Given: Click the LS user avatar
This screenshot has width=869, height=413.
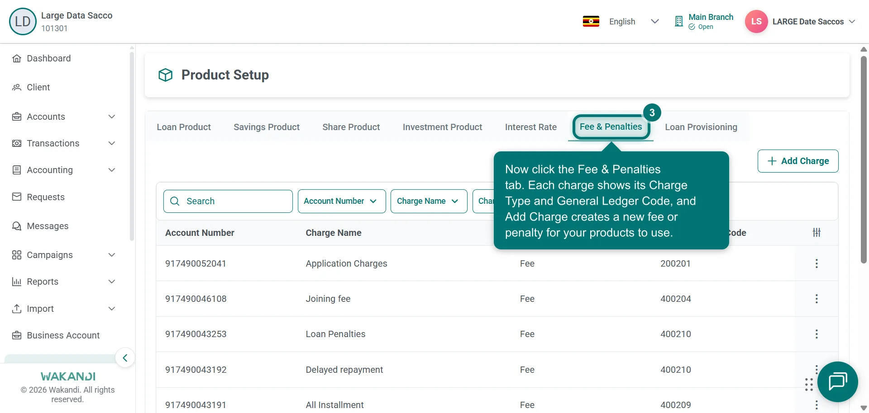Looking at the screenshot, I should click(756, 21).
